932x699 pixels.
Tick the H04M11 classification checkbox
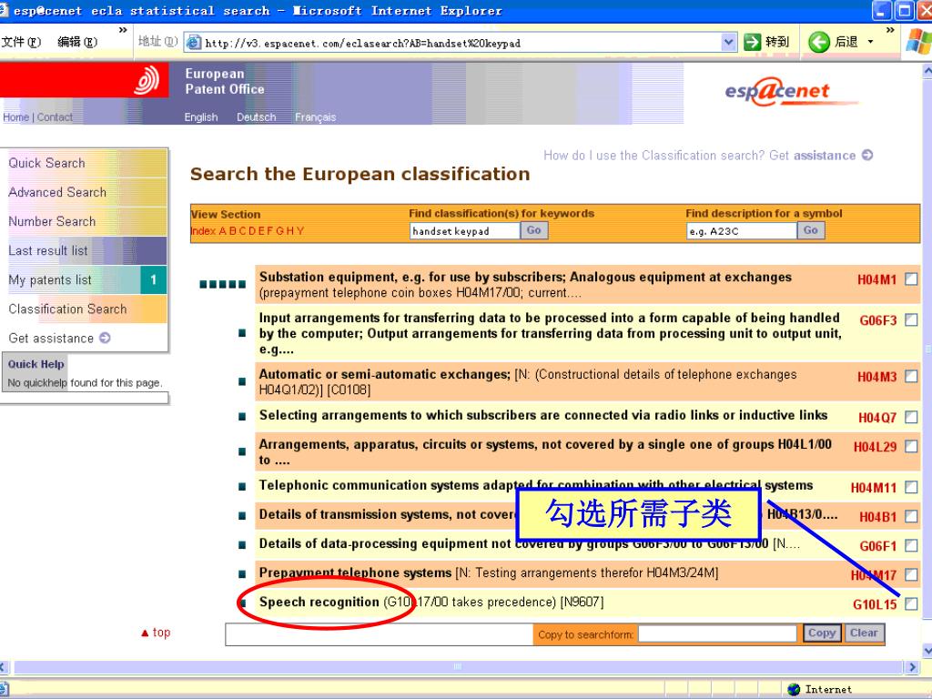(x=910, y=488)
